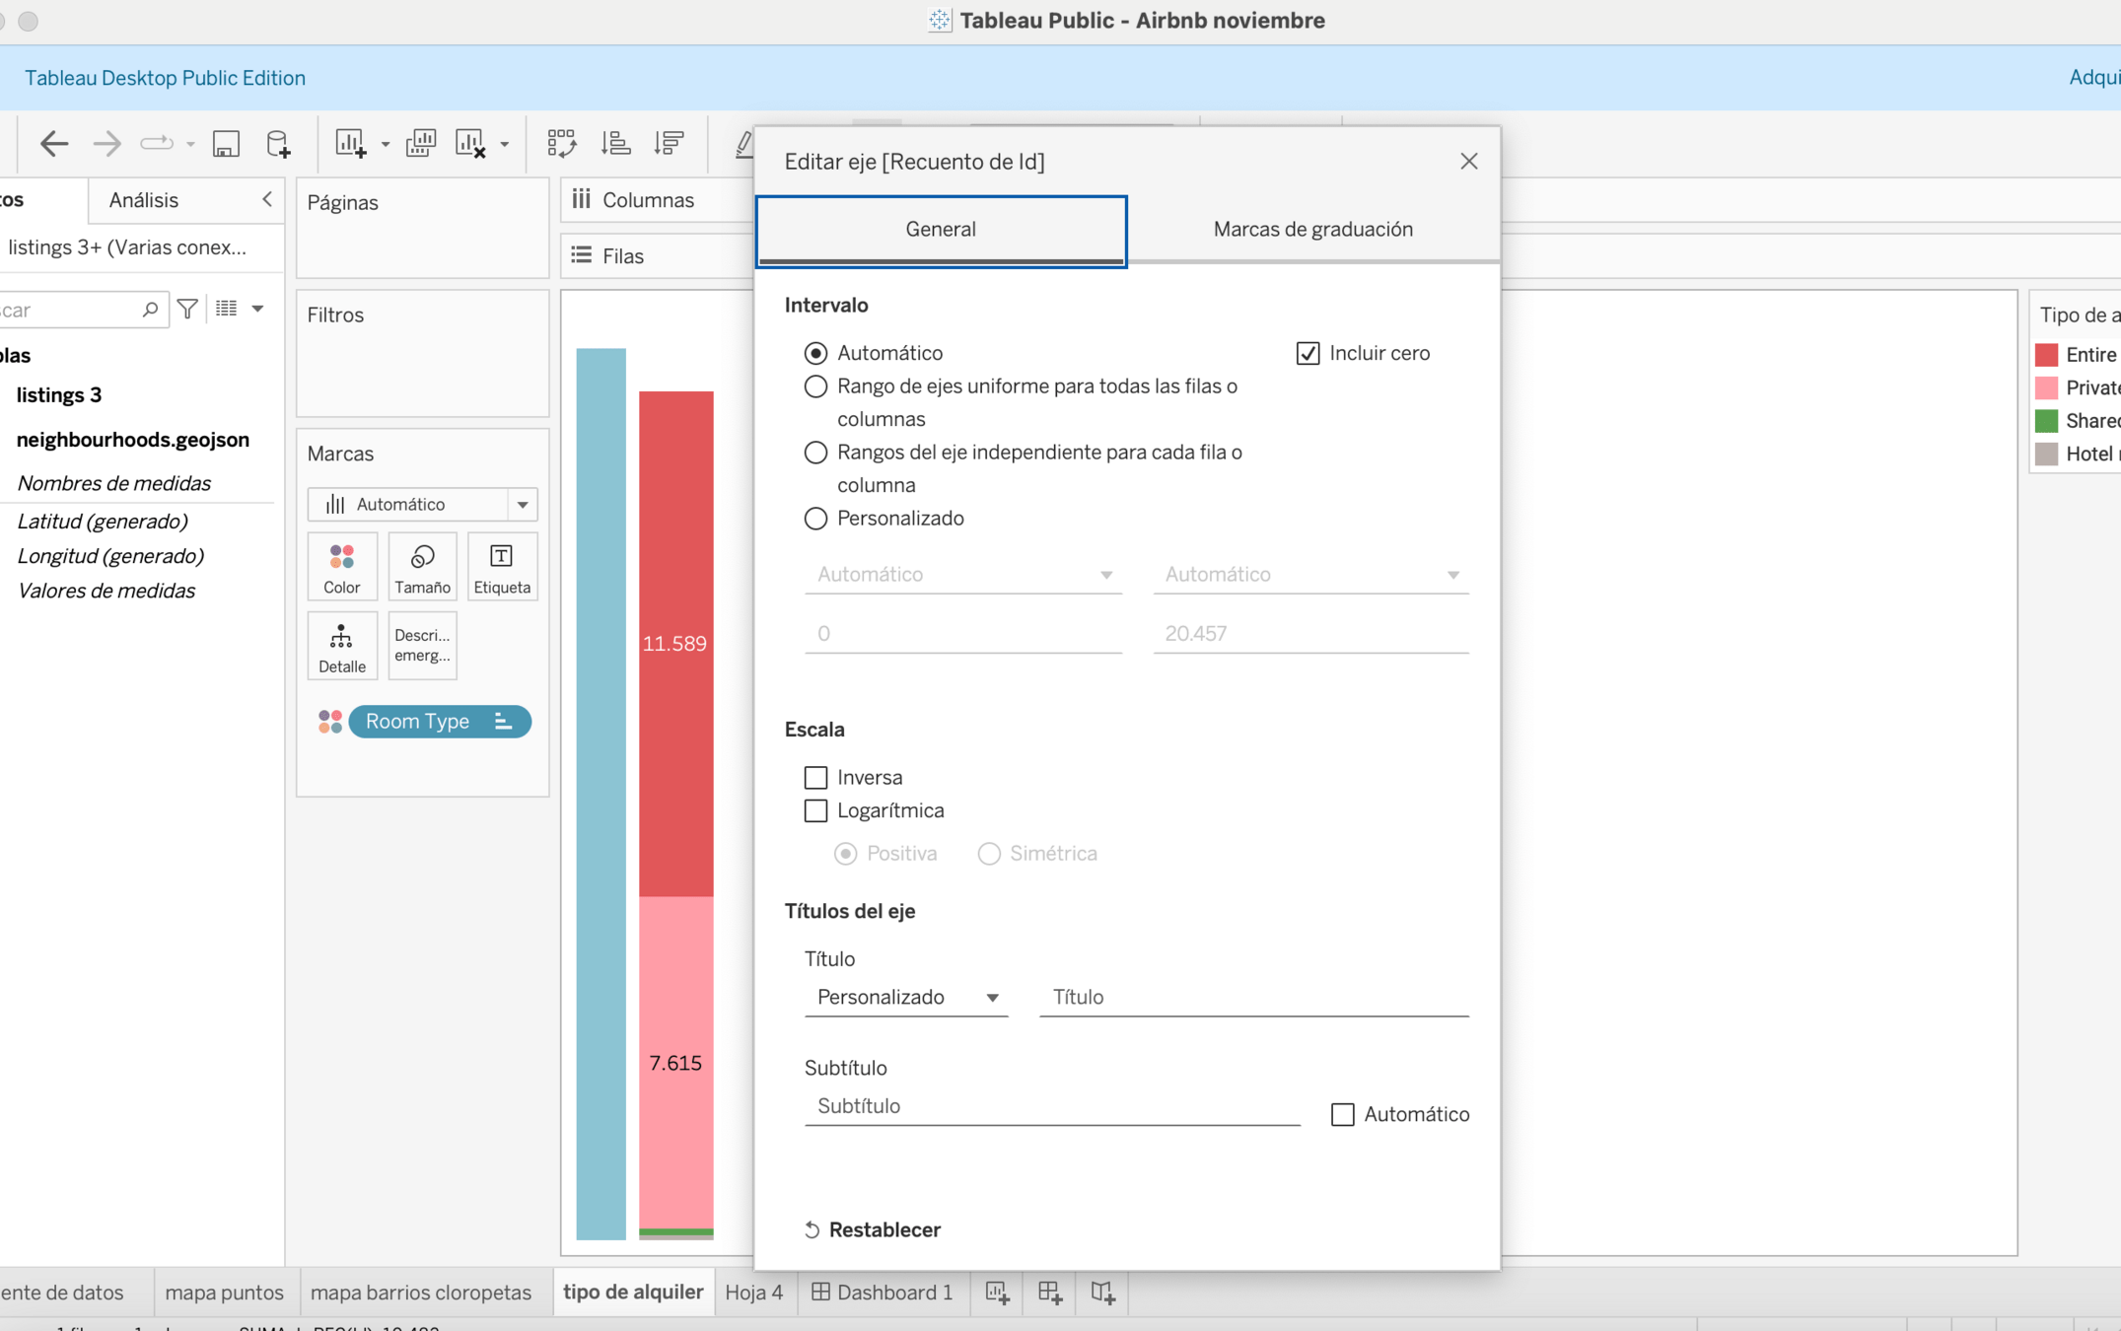Click the sort ascending toolbar icon
Viewport: 2121px width, 1331px height.
tap(616, 144)
